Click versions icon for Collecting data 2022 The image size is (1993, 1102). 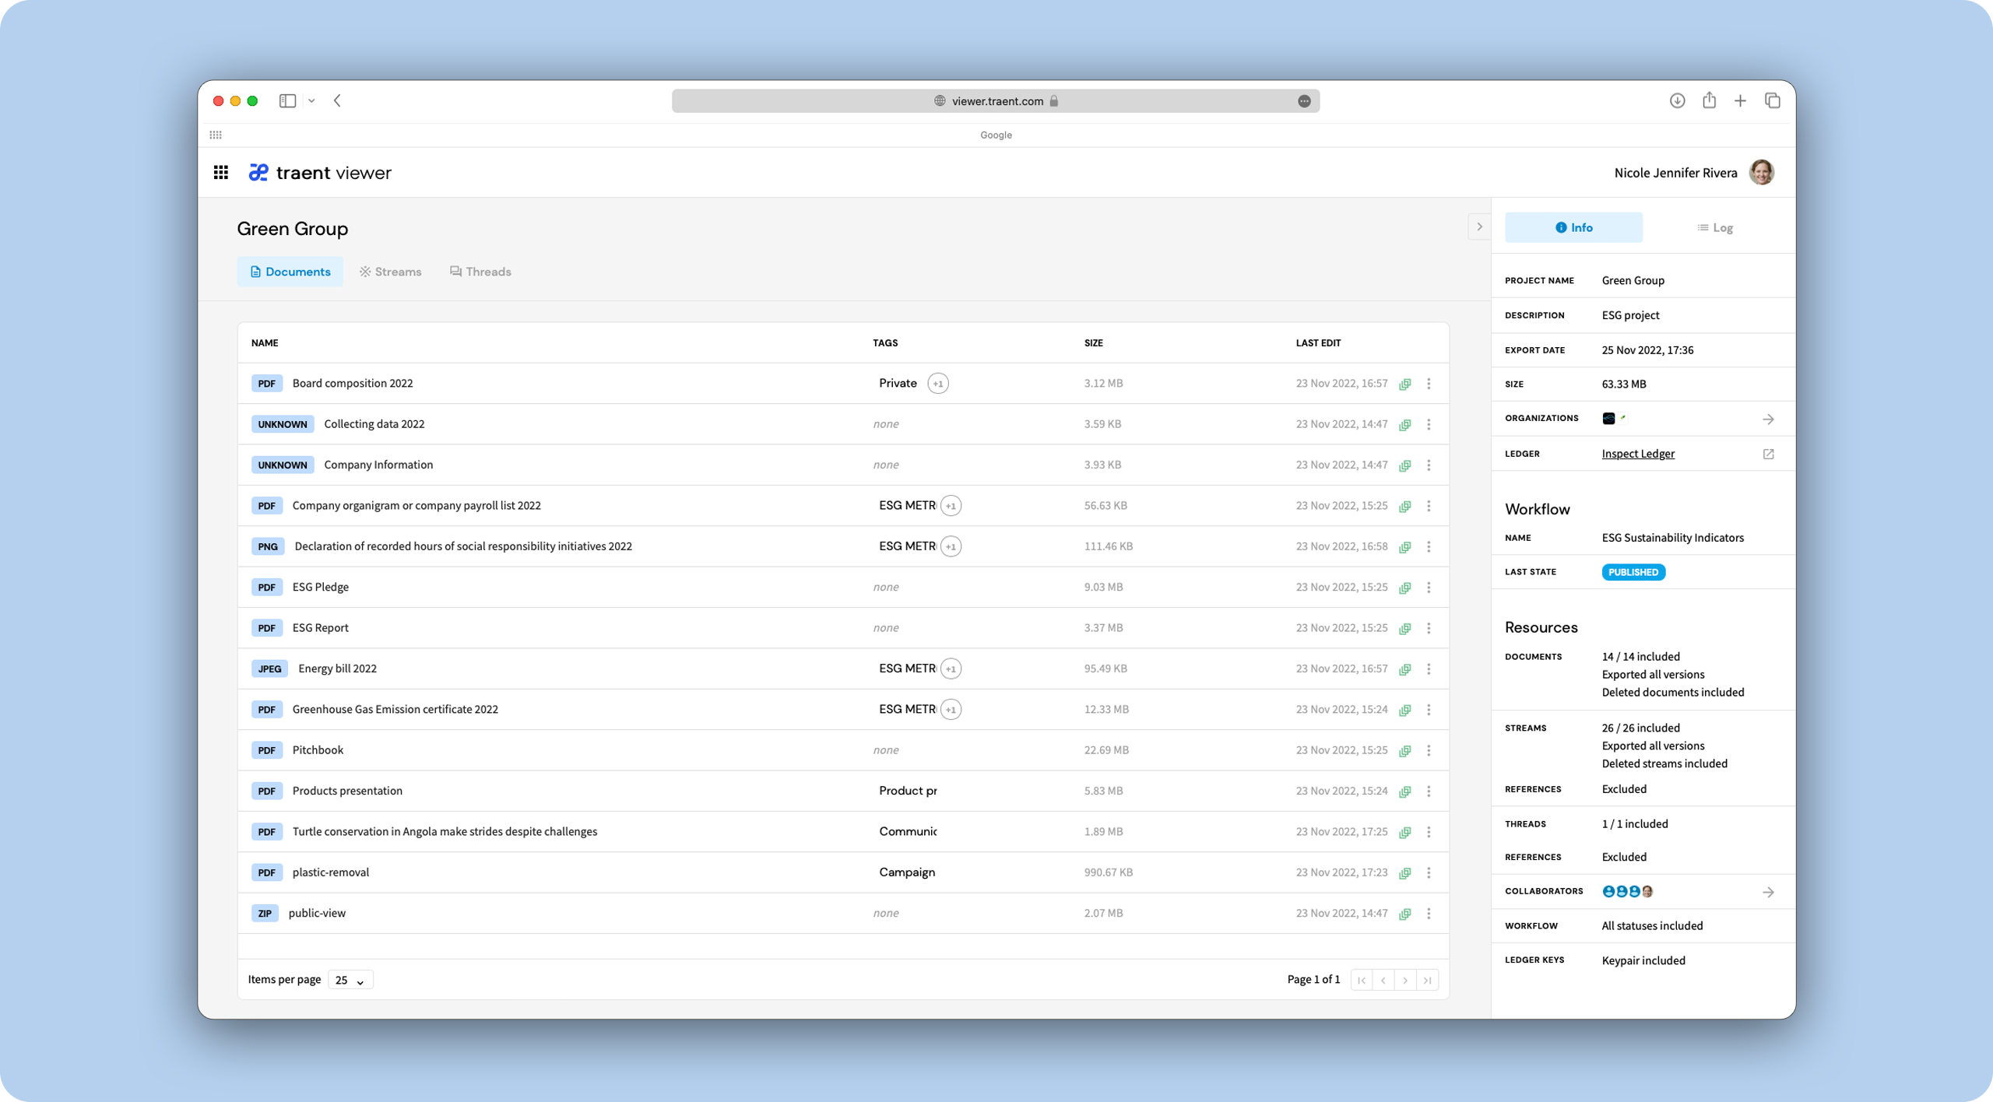pos(1405,424)
